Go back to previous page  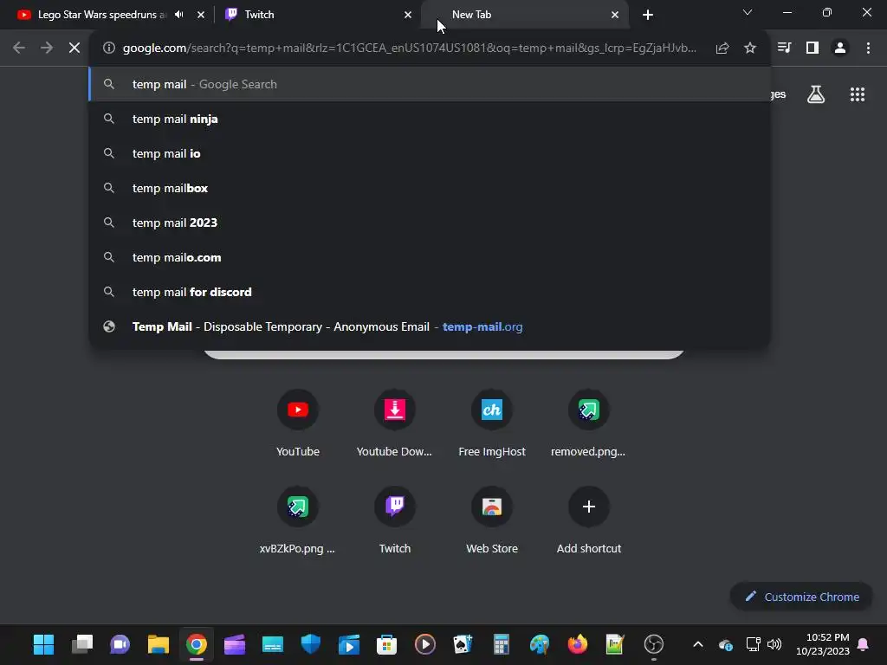pos(19,48)
